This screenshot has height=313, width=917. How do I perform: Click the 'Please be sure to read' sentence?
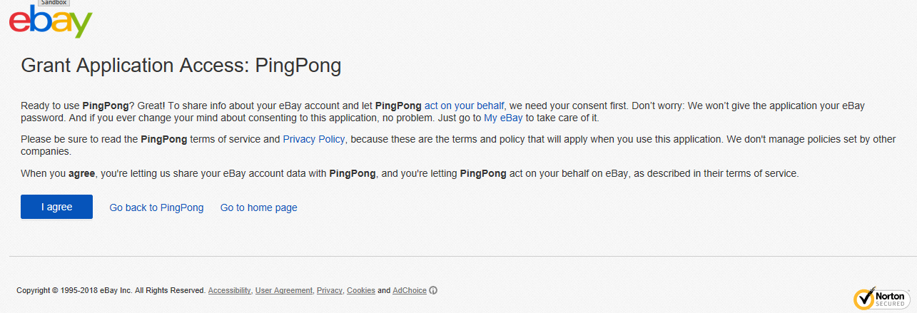[x=78, y=139]
